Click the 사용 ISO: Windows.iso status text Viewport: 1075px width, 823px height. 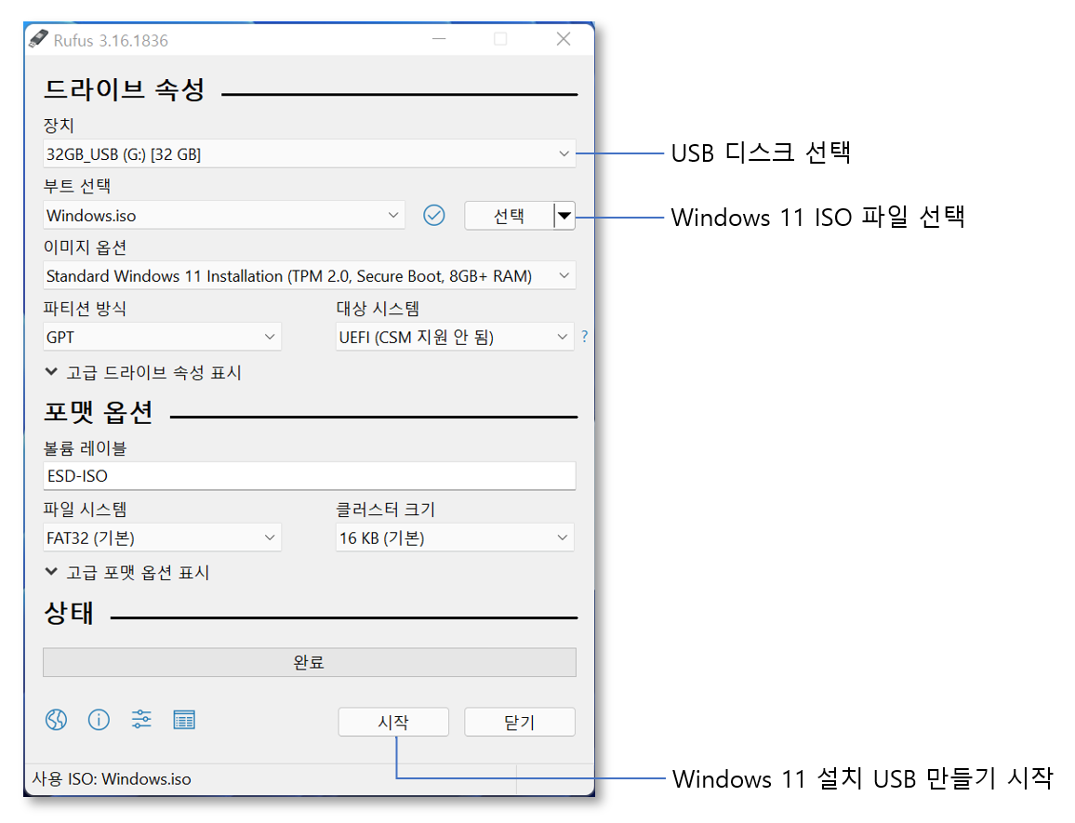point(112,778)
